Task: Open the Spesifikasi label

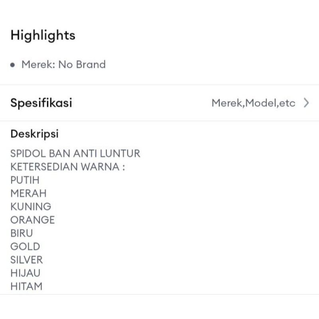Action: [x=41, y=103]
